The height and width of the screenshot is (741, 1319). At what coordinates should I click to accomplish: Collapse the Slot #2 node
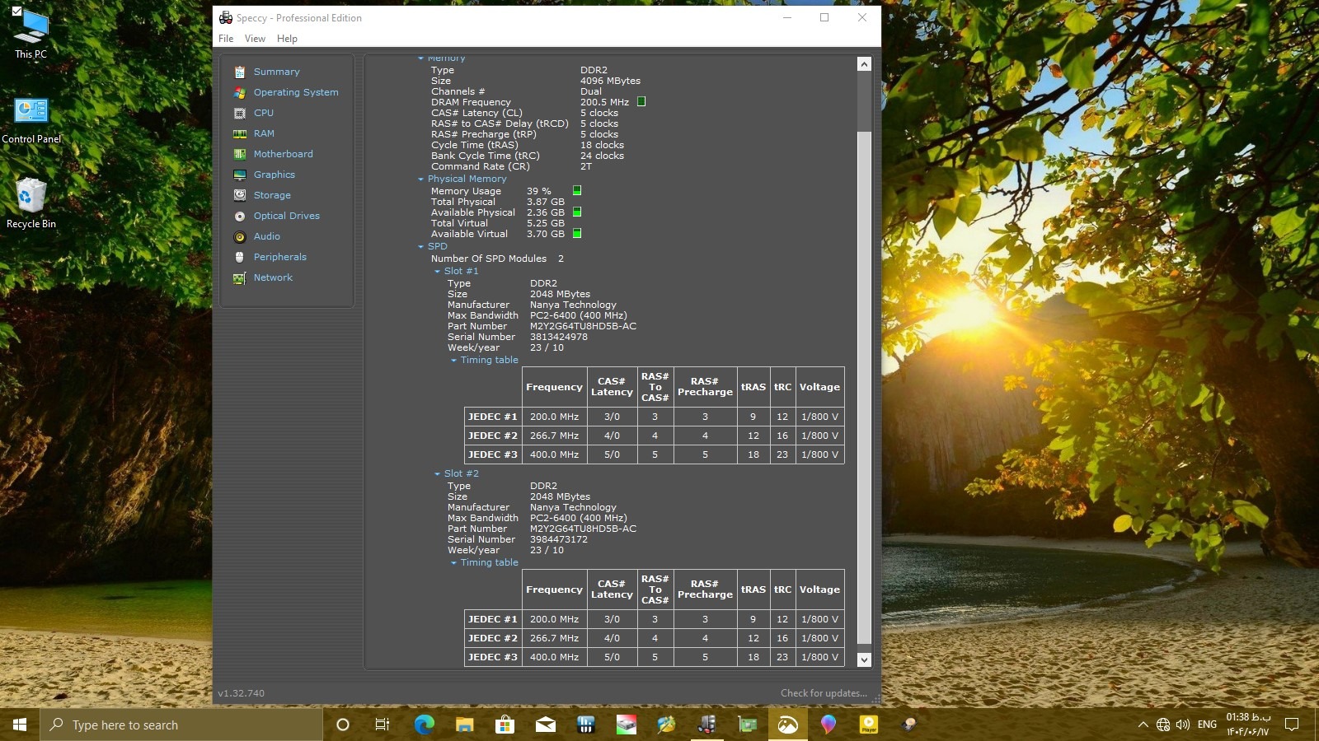pyautogui.click(x=437, y=473)
